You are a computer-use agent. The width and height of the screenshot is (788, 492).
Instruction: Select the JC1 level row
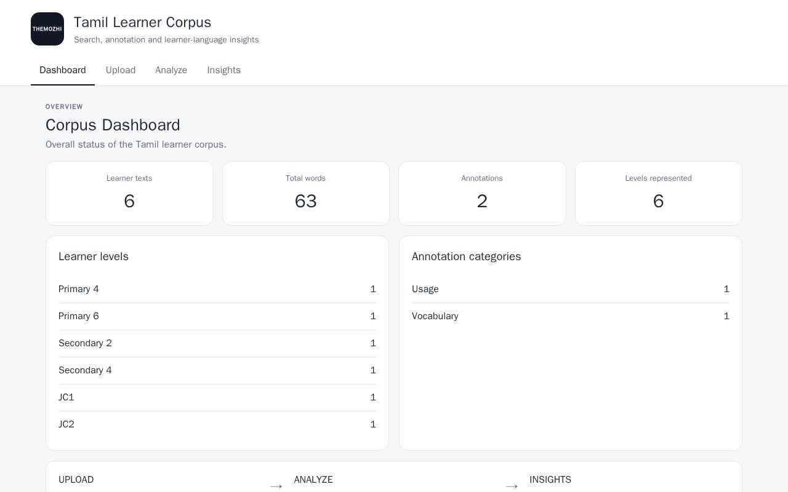[217, 397]
